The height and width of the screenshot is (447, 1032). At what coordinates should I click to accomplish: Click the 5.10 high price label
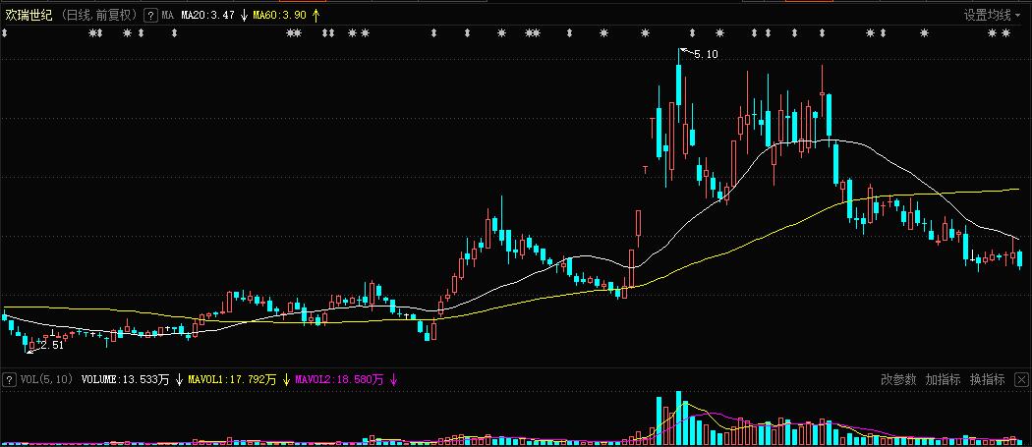[706, 55]
